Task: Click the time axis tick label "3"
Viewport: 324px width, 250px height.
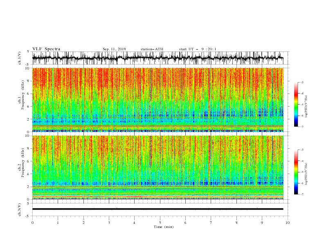Action: click(x=109, y=223)
